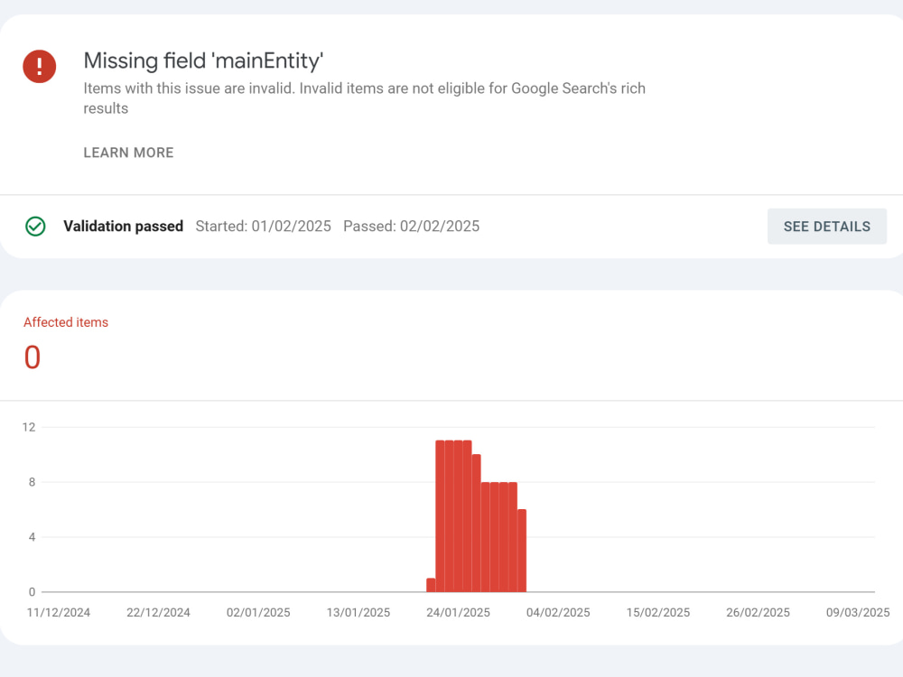The height and width of the screenshot is (677, 903).
Task: Click the red error exclamation icon
Action: (x=39, y=66)
